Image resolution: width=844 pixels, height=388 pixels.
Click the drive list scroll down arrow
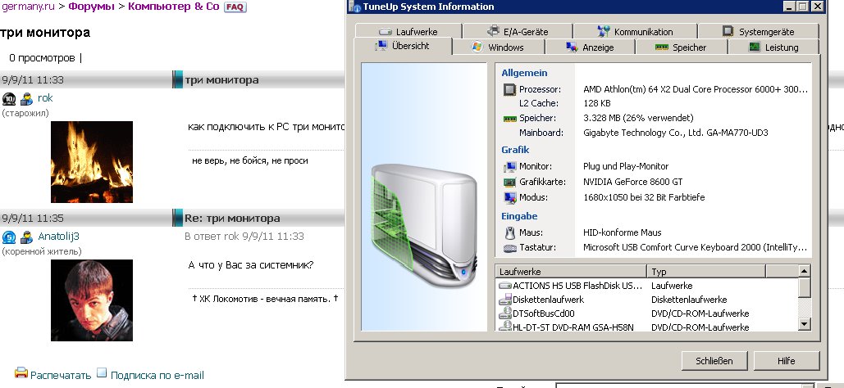pyautogui.click(x=804, y=323)
